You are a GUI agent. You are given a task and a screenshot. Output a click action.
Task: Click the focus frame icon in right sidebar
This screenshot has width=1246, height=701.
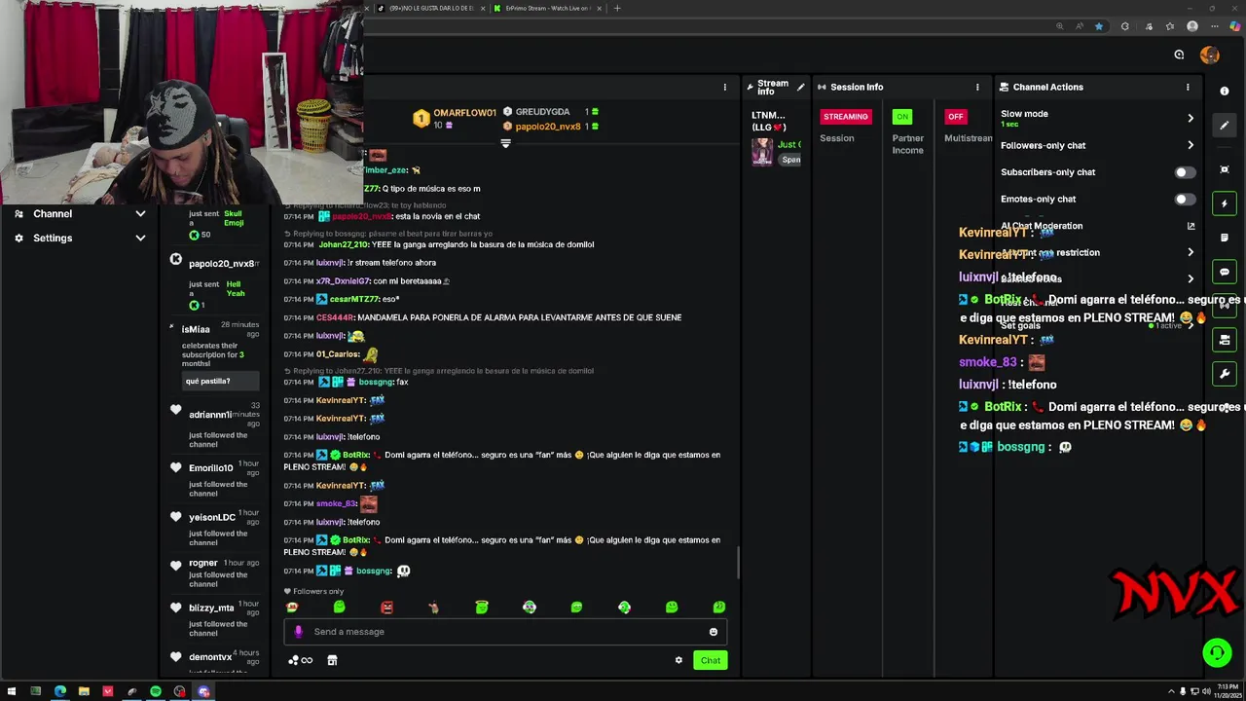(1225, 169)
